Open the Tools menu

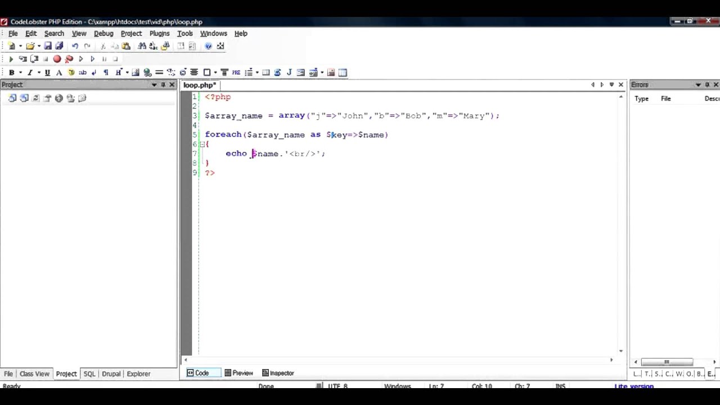[184, 34]
